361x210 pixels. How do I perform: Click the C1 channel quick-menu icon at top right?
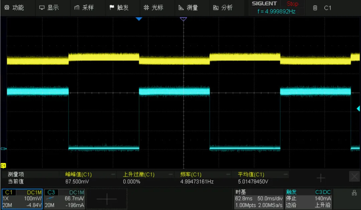[x=323, y=8]
